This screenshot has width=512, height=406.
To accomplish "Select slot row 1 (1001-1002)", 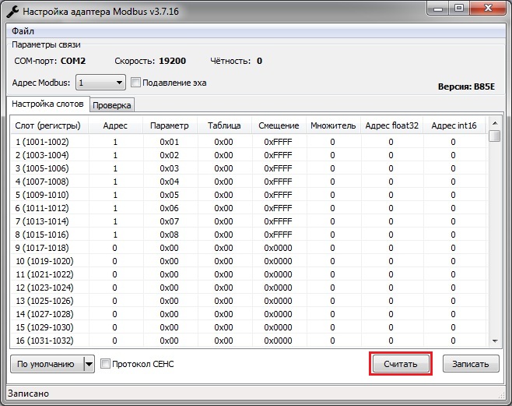I will (249, 142).
